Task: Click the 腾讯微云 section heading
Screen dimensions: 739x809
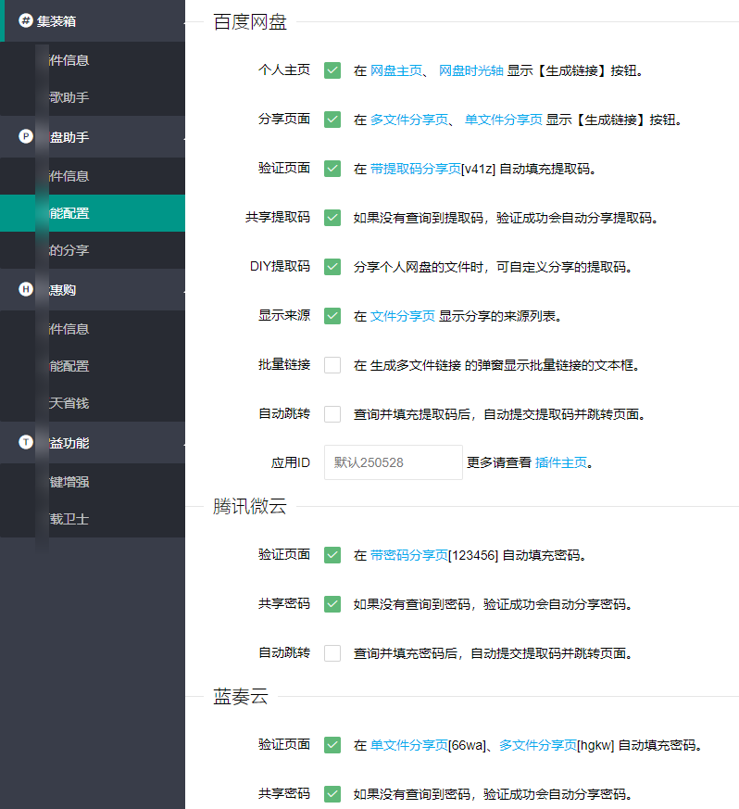Action: point(250,506)
